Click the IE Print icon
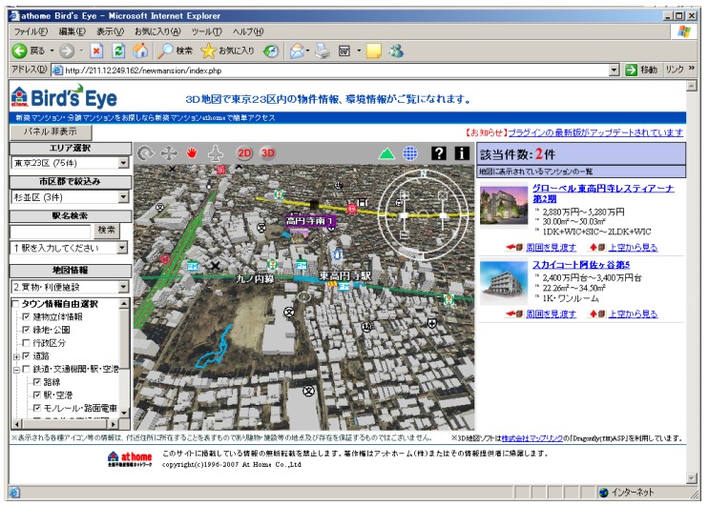The width and height of the screenshot is (709, 506). tap(323, 51)
